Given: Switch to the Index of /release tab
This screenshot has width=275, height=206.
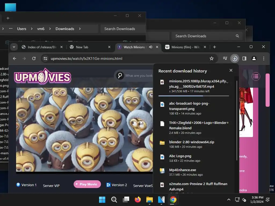Looking at the screenshot, I should (x=42, y=47).
